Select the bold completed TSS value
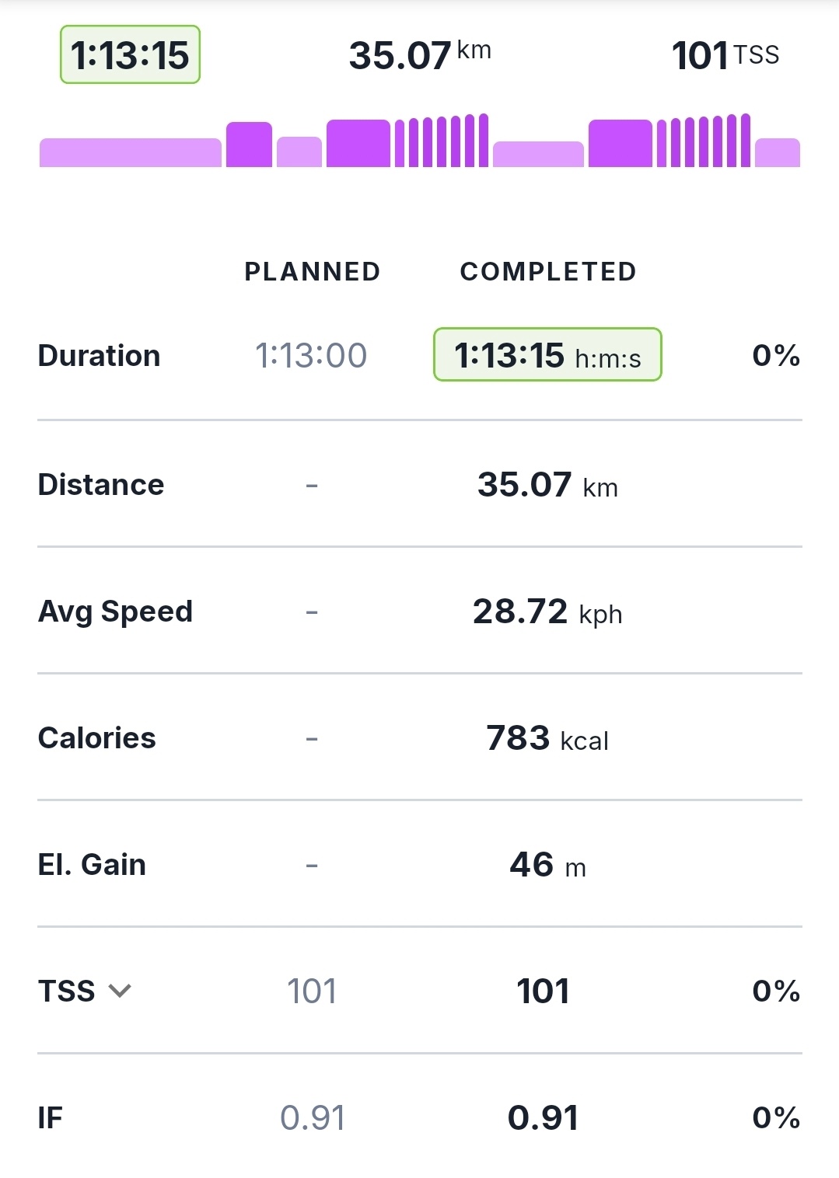Screen dimensions: 839x1178 coord(543,992)
